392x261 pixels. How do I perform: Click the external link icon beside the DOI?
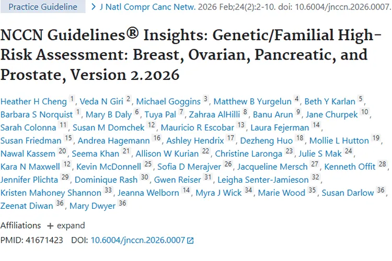[x=190, y=241]
